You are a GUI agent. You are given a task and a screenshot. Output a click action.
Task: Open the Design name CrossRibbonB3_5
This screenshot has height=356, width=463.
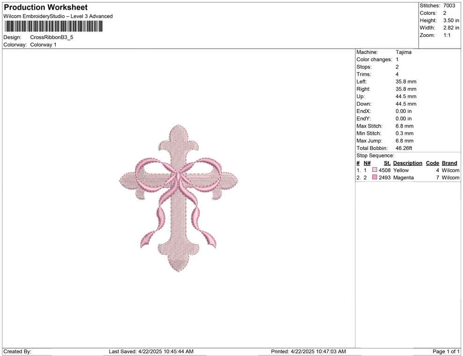coord(51,37)
